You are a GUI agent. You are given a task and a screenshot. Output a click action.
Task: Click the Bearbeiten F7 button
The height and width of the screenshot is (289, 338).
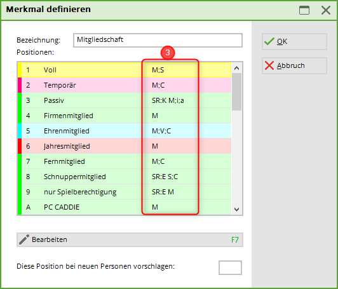(130, 239)
